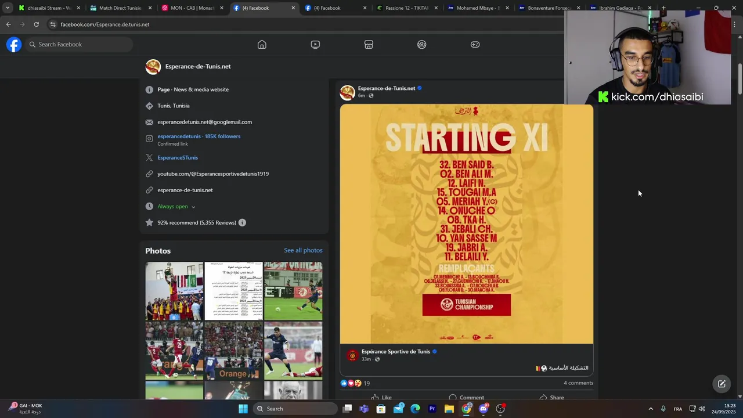Click the microphone icon in system tray

pos(663,409)
